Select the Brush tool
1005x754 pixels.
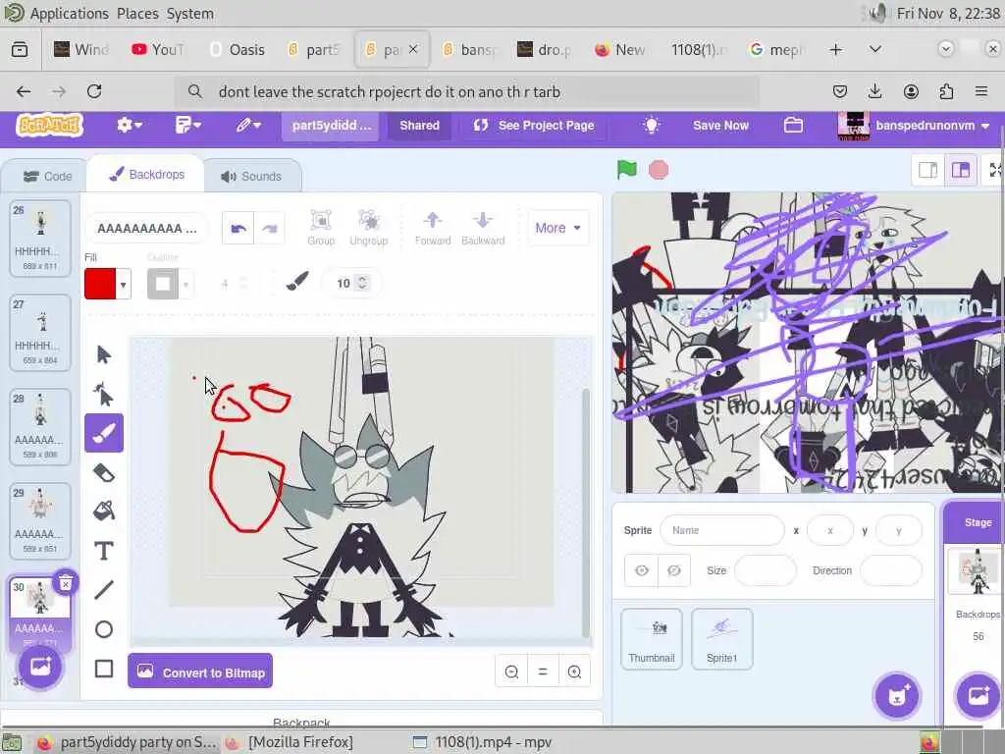pos(104,433)
